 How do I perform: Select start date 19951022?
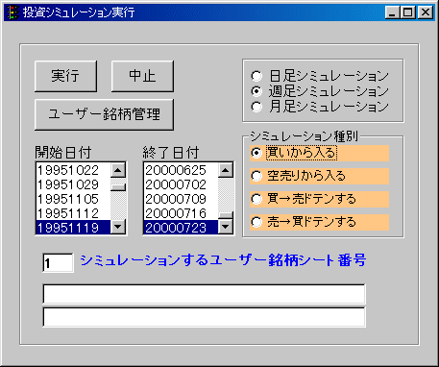tap(73, 170)
